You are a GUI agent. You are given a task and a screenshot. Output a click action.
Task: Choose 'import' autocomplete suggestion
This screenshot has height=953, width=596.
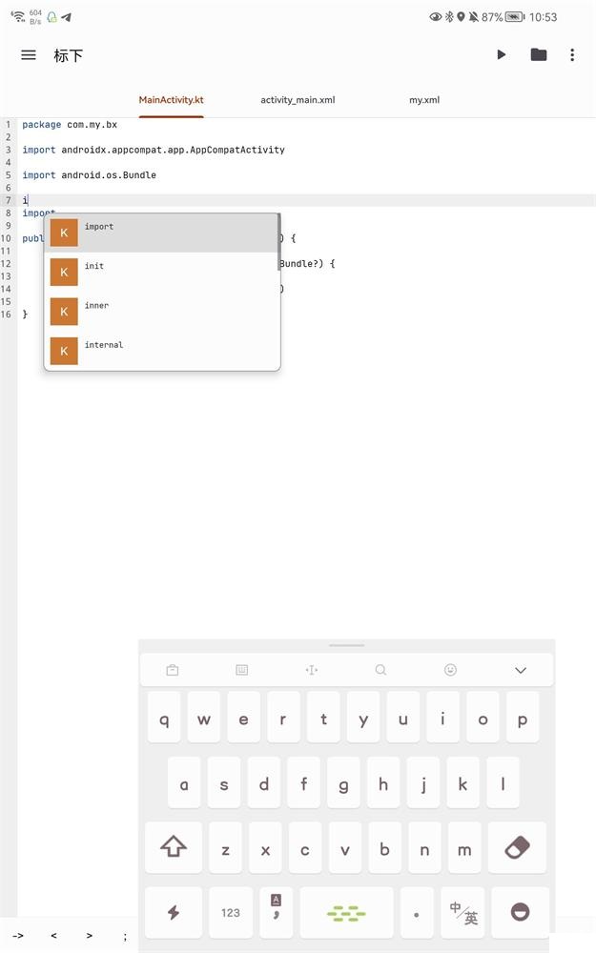[162, 233]
